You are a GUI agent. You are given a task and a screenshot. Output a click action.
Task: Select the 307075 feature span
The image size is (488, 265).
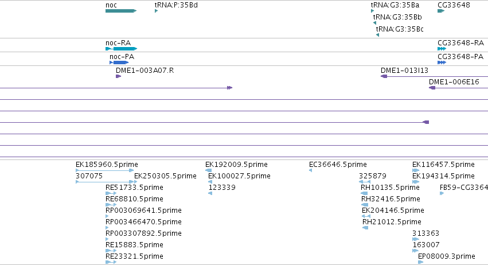click(x=107, y=182)
